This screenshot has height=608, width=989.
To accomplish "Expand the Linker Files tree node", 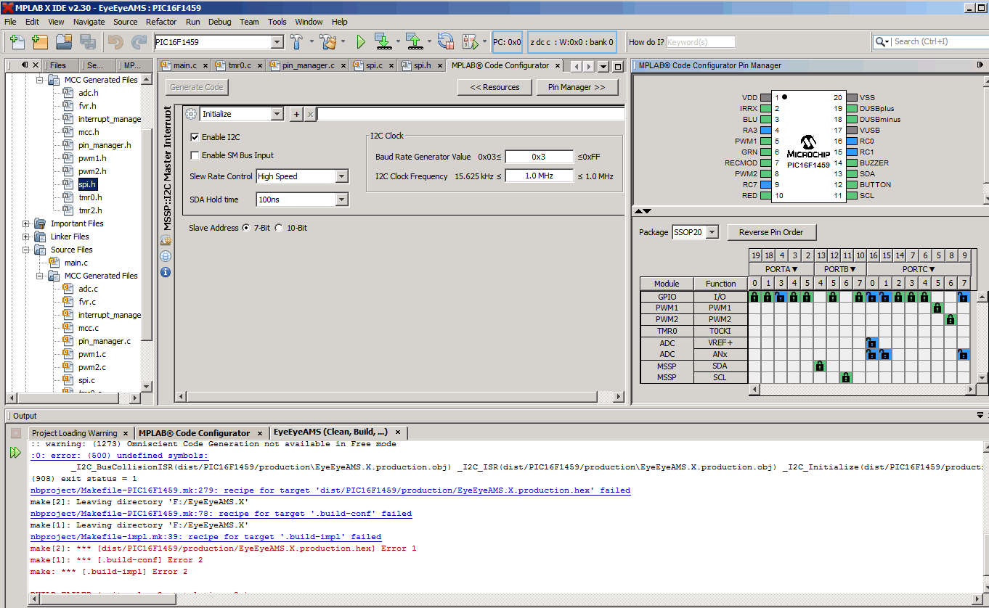I will [27, 237].
